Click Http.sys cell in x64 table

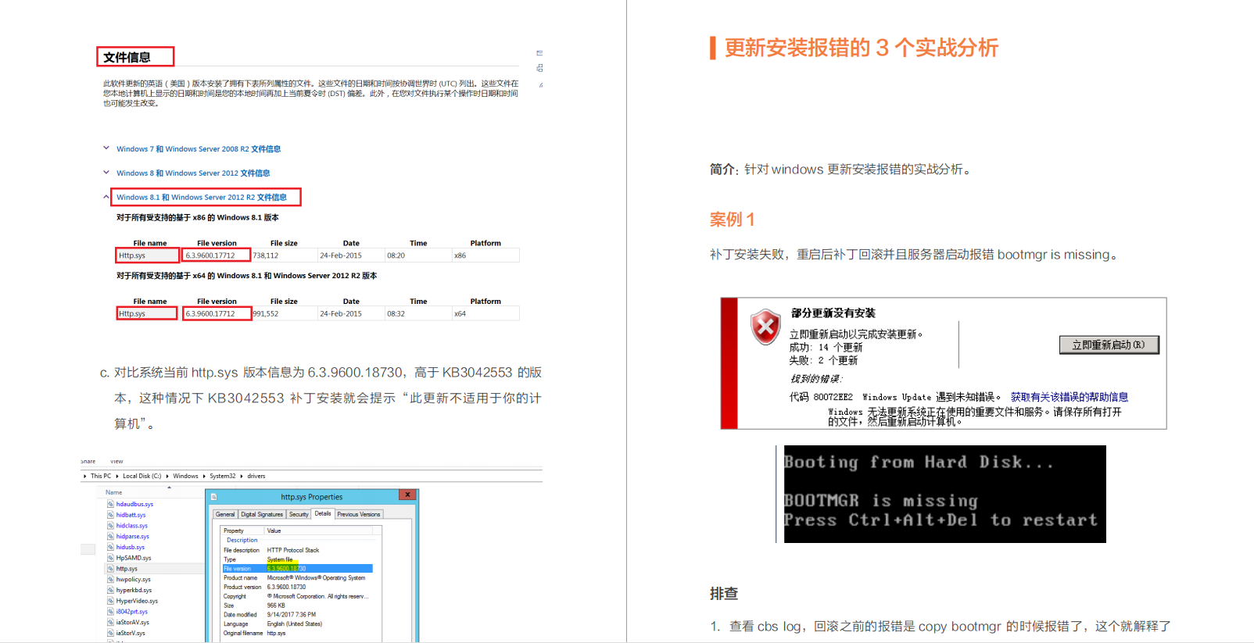[148, 313]
